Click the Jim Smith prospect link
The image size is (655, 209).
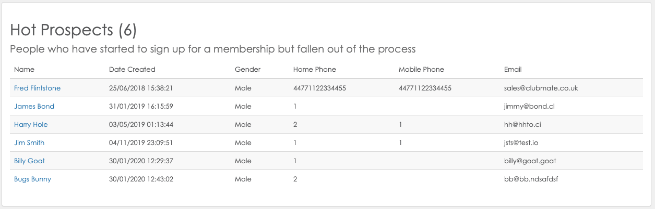(x=29, y=143)
